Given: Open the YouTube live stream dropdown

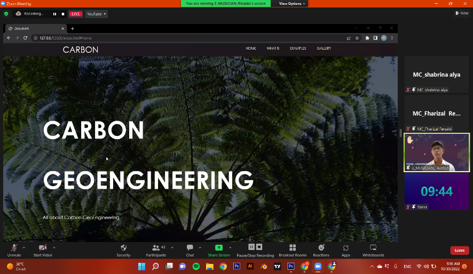Looking at the screenshot, I should [x=96, y=14].
